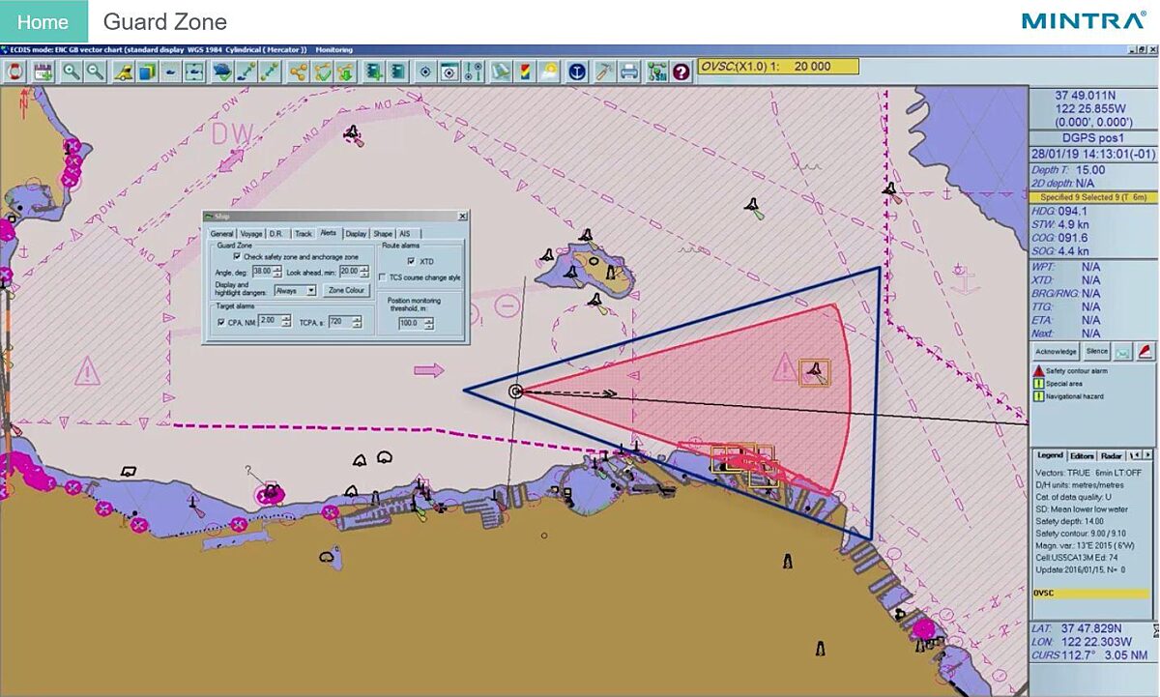The image size is (1160, 697).
Task: Switch to the Radar tab
Action: point(1112,455)
